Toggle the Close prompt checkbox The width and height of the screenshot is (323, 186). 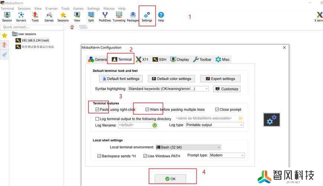(217, 109)
